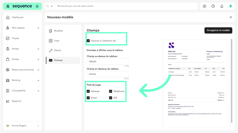Image resolution: width=238 pixels, height=133 pixels.
Task: Click the Modèles document icon
Action: [x=51, y=31]
